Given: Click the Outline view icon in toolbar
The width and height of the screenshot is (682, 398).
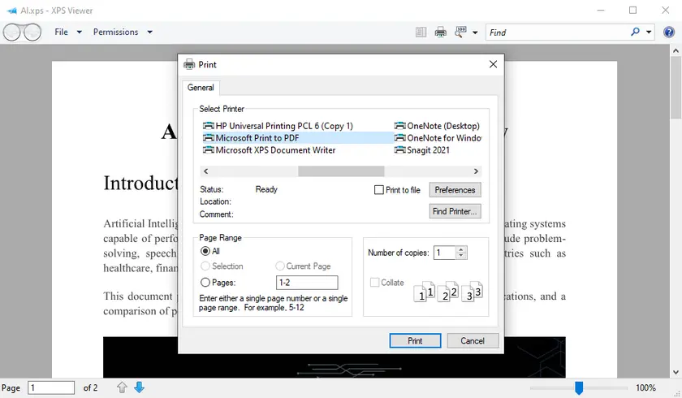Looking at the screenshot, I should tap(421, 32).
